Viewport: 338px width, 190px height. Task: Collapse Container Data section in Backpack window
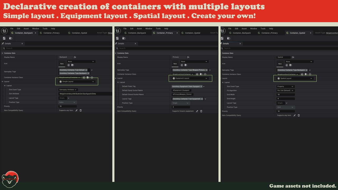point(2,53)
